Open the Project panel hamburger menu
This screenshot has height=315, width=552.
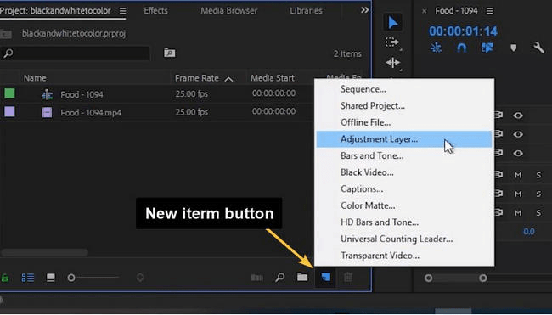122,11
